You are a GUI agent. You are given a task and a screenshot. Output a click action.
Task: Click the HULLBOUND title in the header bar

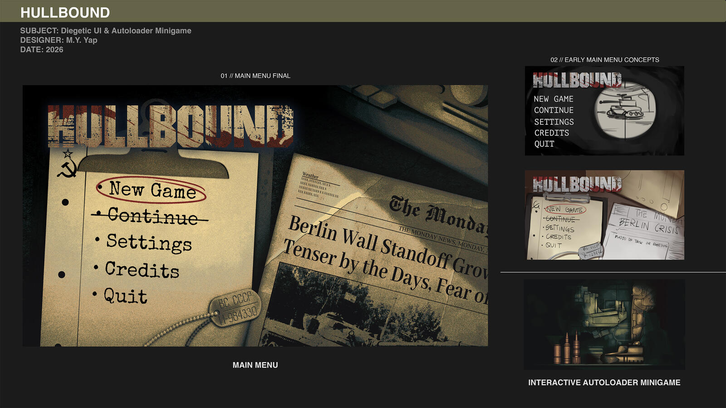65,13
